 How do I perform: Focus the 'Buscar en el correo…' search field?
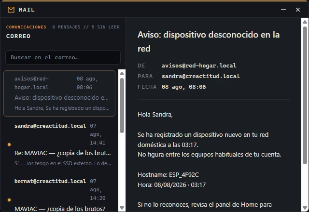(63, 57)
